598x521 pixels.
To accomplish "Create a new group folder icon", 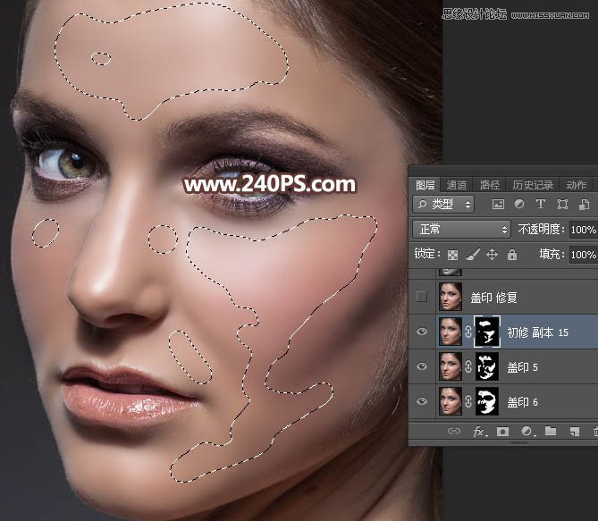I will coord(551,431).
